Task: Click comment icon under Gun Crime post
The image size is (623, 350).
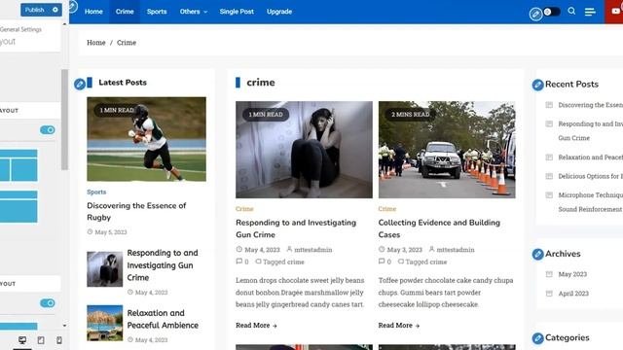Action: (239, 262)
